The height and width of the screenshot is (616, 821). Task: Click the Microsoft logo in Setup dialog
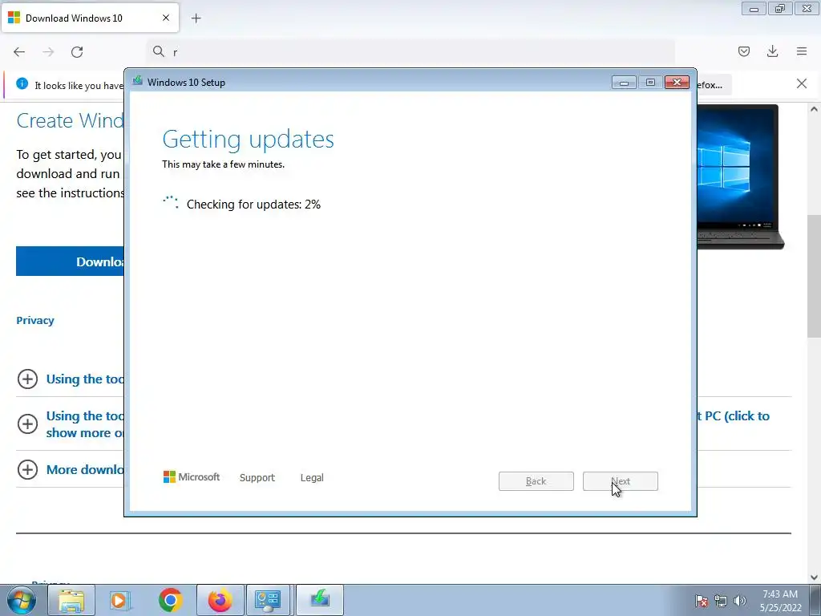[192, 477]
